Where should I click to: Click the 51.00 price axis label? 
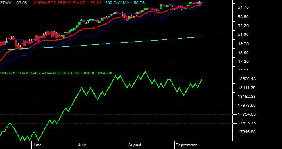pyautogui.click(x=243, y=35)
